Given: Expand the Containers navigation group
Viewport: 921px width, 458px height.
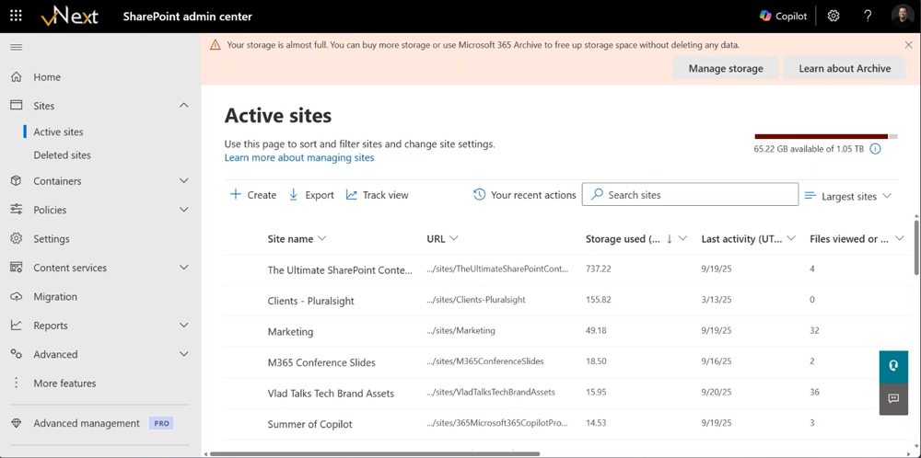Looking at the screenshot, I should (x=184, y=180).
